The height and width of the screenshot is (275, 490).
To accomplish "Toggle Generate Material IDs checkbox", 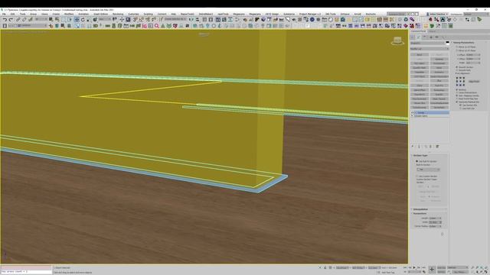I will [x=457, y=102].
